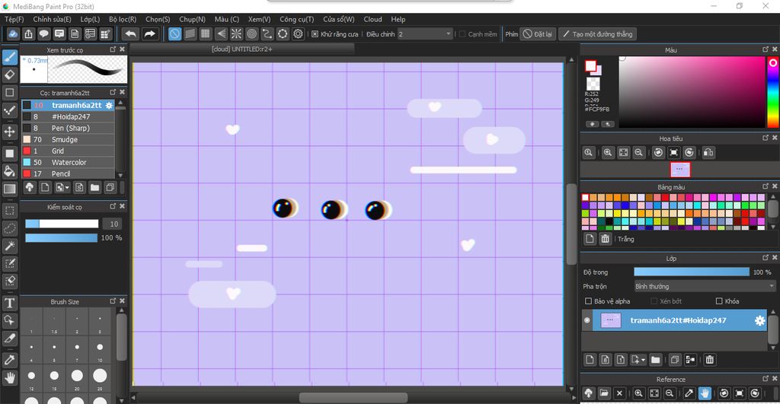Toggle the Khử răng cưa checkbox
This screenshot has height=404, width=780.
point(315,33)
